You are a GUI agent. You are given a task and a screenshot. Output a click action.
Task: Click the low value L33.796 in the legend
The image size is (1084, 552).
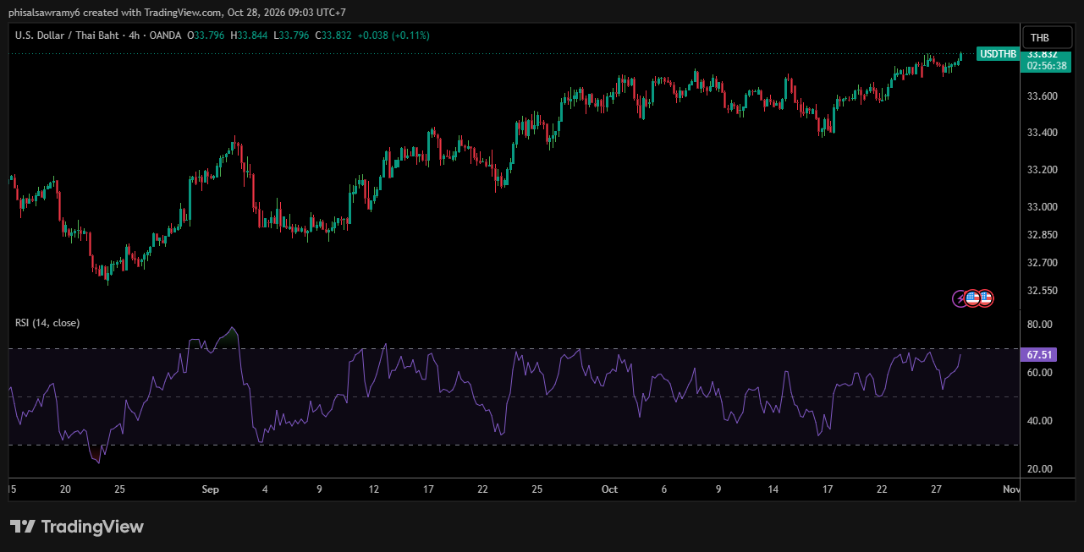click(293, 36)
